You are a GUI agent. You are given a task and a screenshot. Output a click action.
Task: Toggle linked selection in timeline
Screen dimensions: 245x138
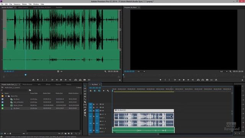click(99, 91)
